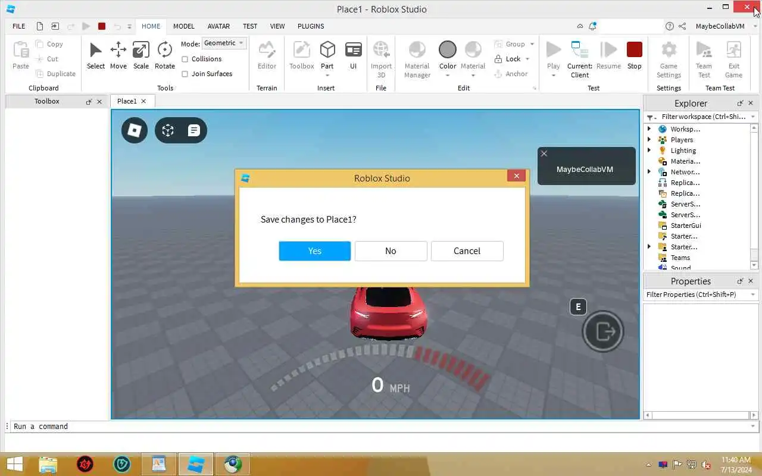Choose the Move tool
Image resolution: width=762 pixels, height=476 pixels.
pos(118,55)
